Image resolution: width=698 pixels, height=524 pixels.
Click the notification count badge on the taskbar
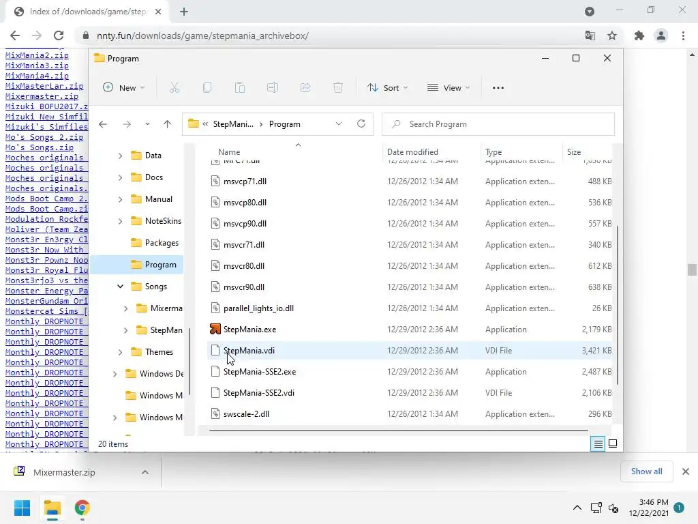tap(679, 508)
